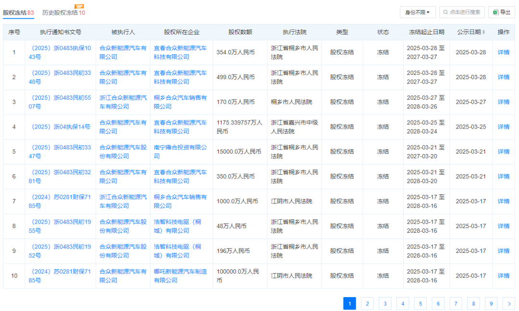
Task: View 详情 for row 8
Action: [504, 226]
